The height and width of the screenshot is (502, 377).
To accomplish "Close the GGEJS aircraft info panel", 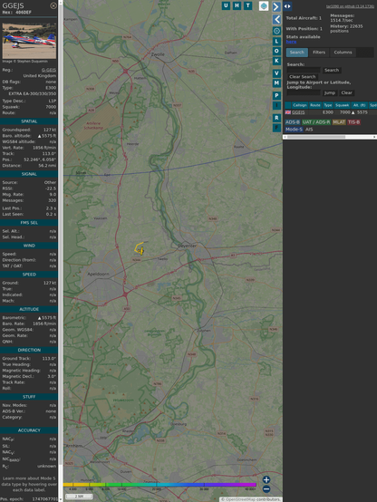I will click(x=53, y=5).
